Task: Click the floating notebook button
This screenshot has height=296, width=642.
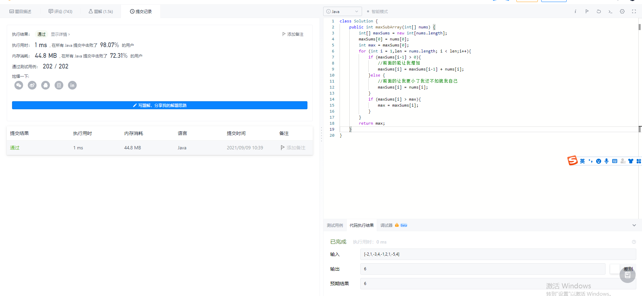Action: [x=628, y=275]
